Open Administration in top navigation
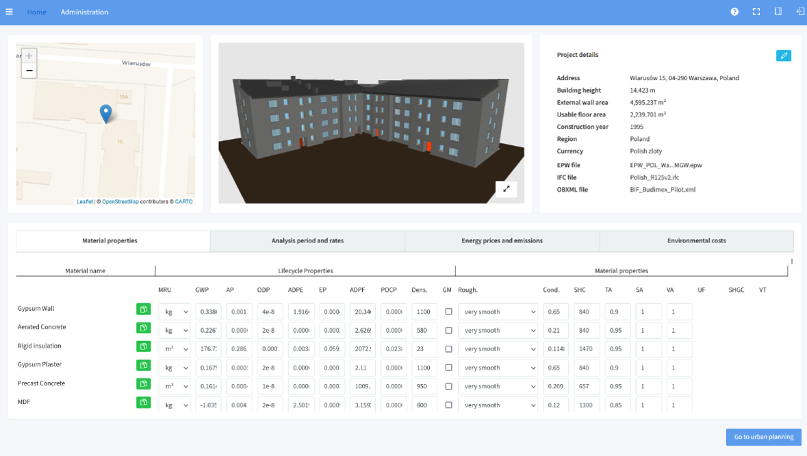Viewport: 807px width, 456px height. 84,12
